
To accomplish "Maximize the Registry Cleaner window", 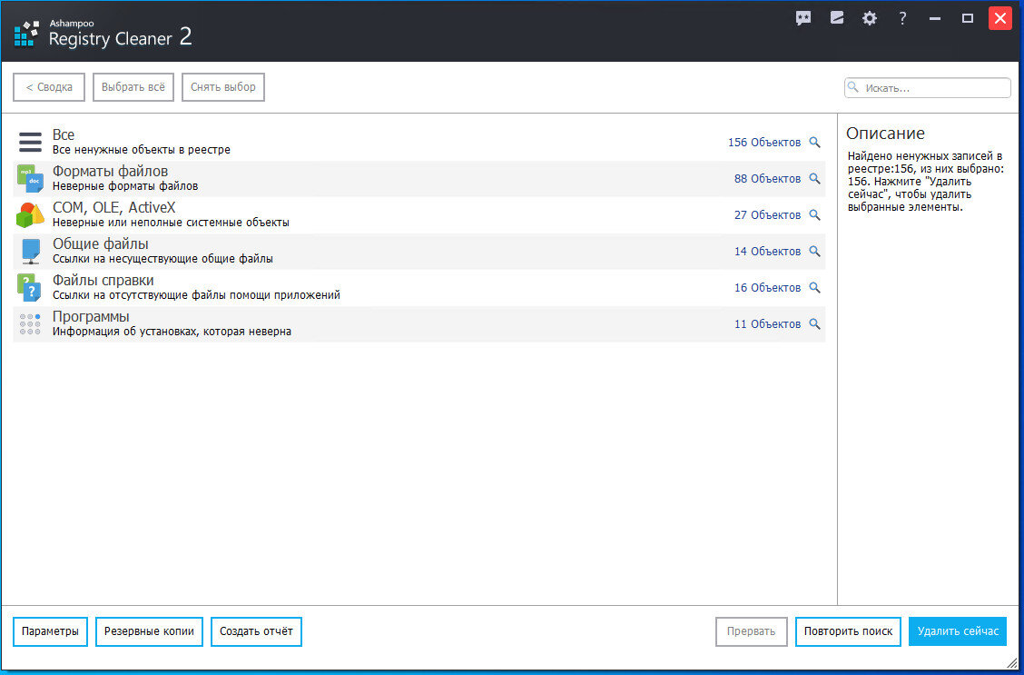I will (968, 18).
